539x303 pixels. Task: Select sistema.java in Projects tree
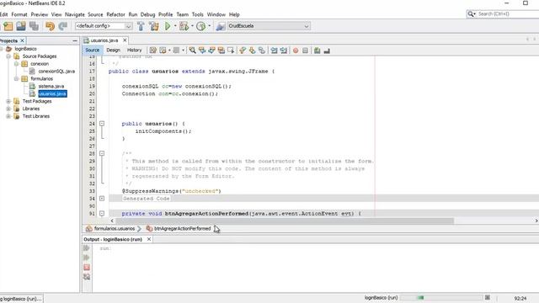(51, 86)
